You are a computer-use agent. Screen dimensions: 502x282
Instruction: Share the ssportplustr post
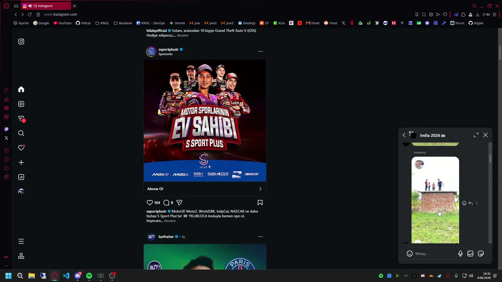point(179,202)
